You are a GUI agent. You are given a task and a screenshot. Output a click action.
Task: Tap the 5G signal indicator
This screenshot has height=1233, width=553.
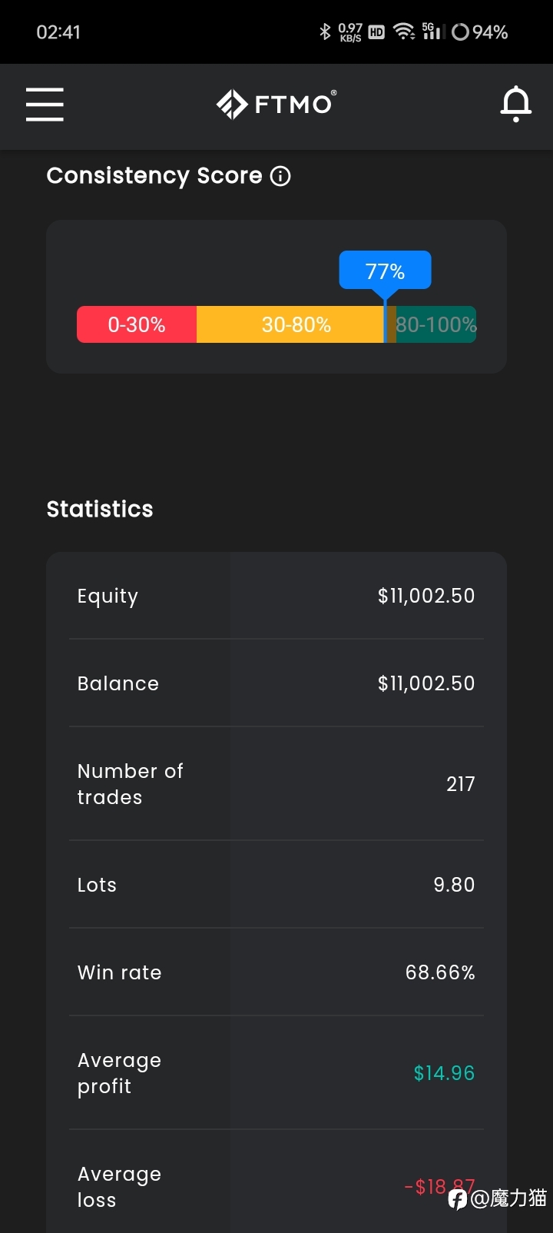[433, 32]
